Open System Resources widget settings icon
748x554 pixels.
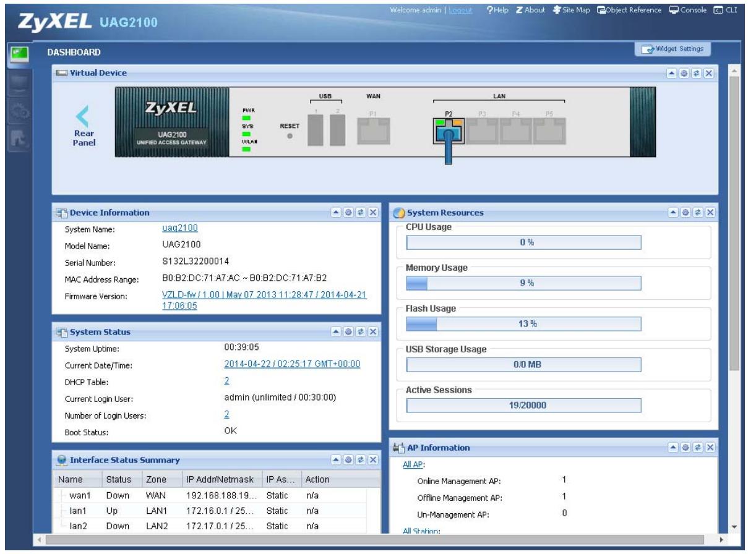click(686, 212)
